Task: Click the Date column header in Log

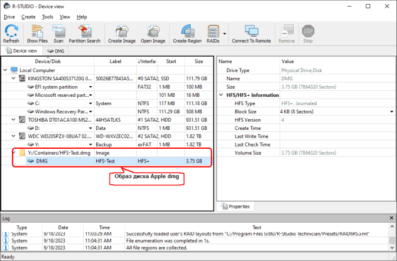Action: coord(63,227)
